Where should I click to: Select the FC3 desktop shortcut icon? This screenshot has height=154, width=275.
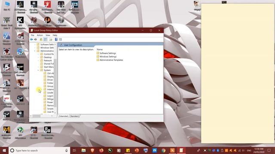[75, 7]
